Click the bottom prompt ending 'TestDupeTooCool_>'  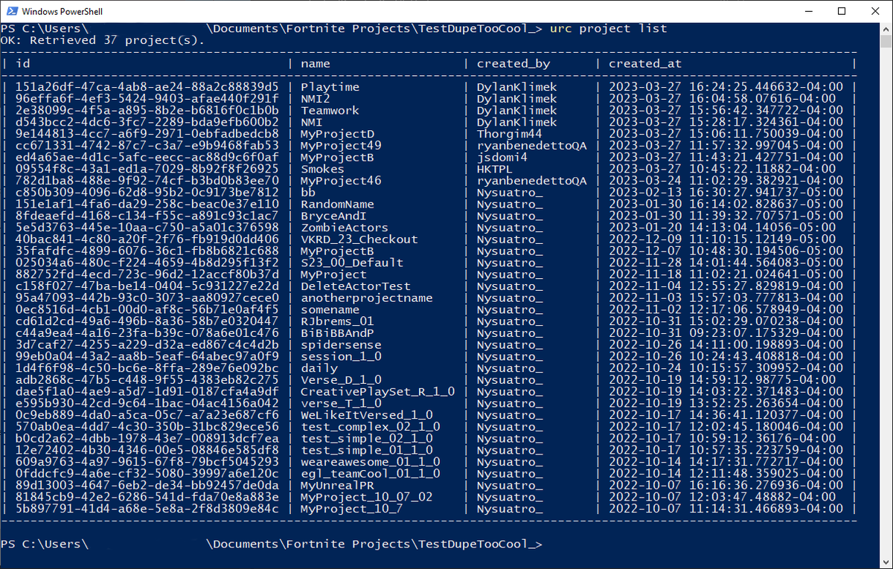tap(272, 544)
